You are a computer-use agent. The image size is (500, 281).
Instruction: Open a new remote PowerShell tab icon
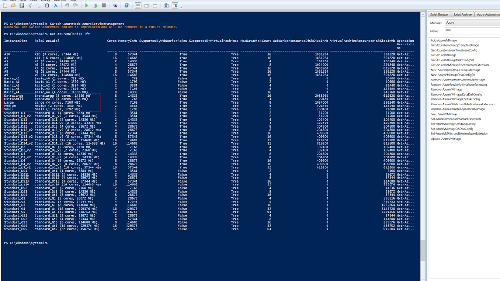click(x=115, y=5)
